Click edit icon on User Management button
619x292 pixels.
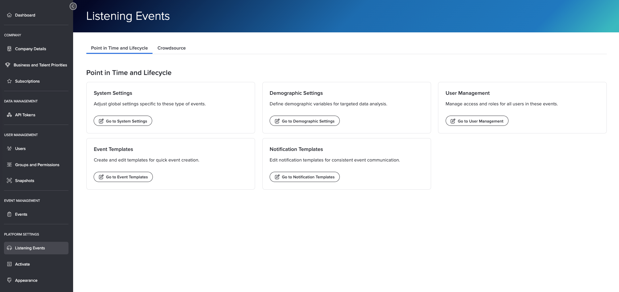pyautogui.click(x=453, y=121)
